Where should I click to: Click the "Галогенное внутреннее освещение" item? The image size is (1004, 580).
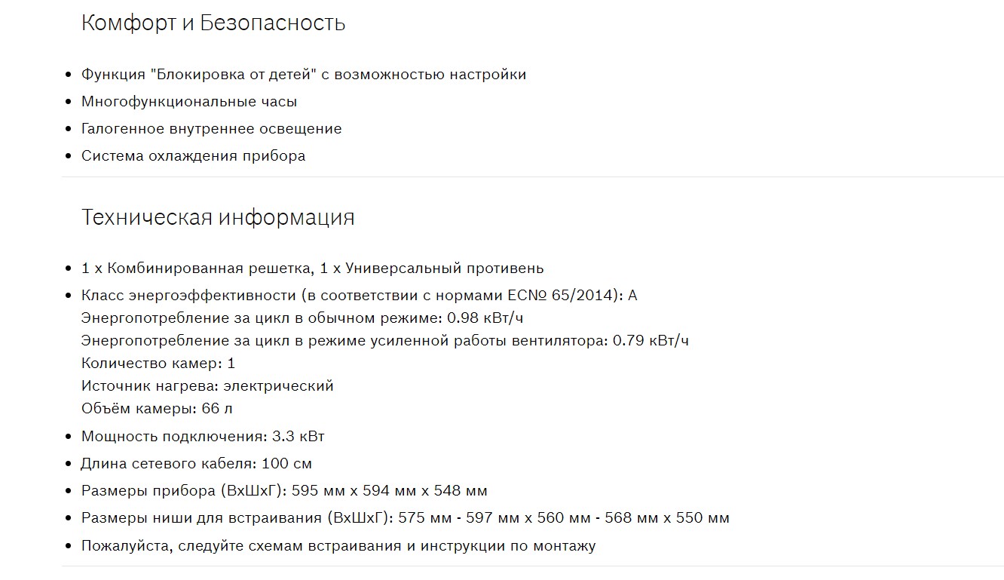click(211, 129)
